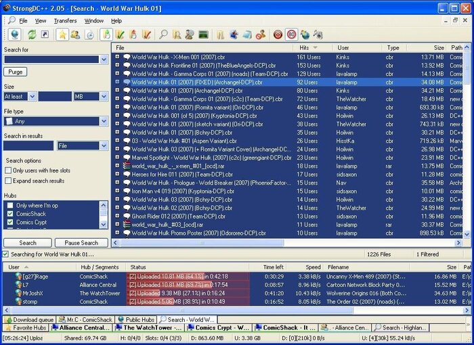This screenshot has width=474, height=345.
Task: Click the users with red ban sign icon
Action: pos(260,34)
